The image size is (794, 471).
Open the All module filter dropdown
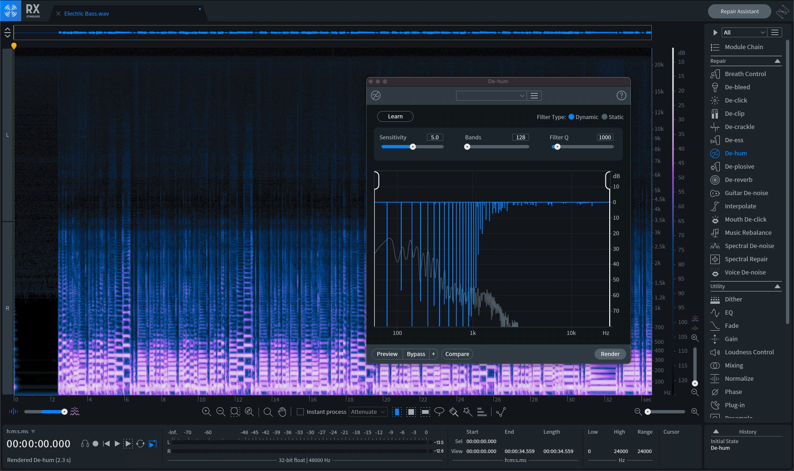coord(744,32)
